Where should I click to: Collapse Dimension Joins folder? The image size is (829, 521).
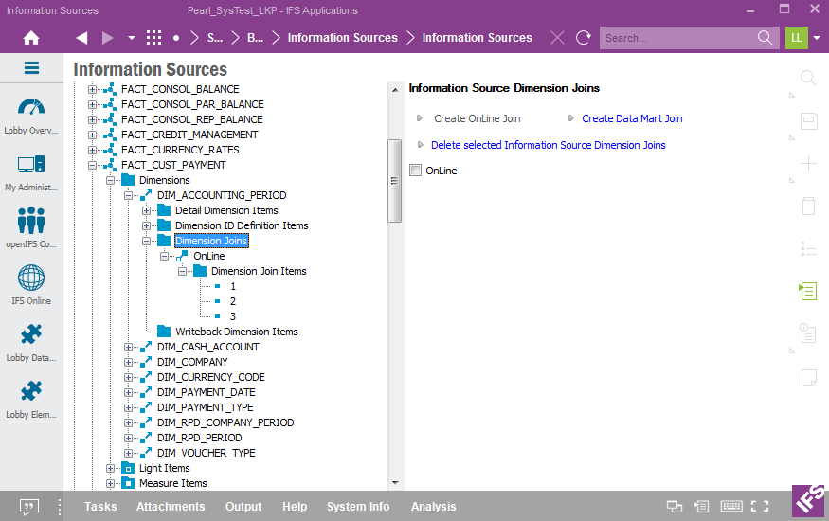click(x=146, y=241)
